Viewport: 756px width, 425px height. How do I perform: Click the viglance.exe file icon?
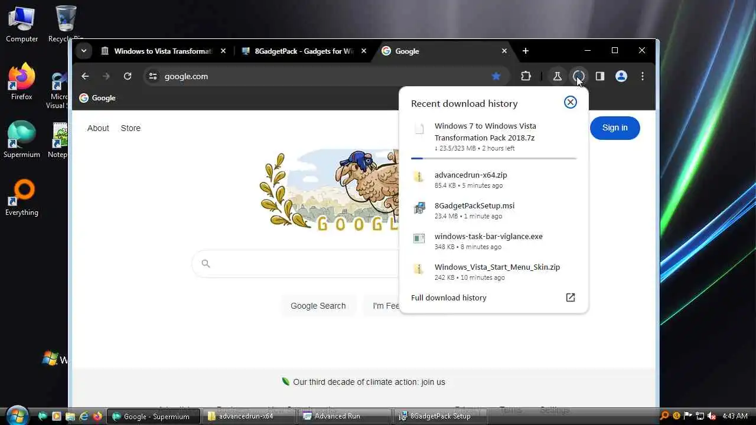click(419, 238)
